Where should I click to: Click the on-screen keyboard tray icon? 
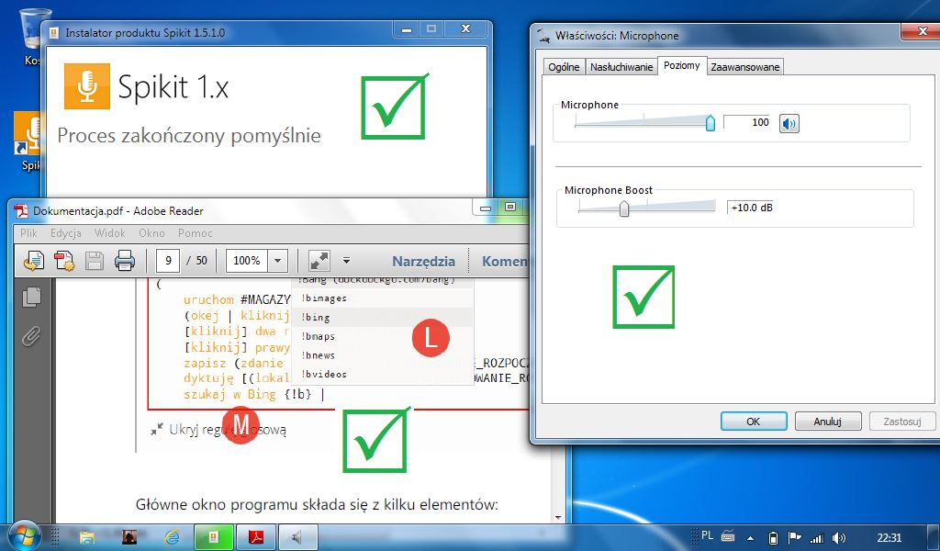pos(728,536)
